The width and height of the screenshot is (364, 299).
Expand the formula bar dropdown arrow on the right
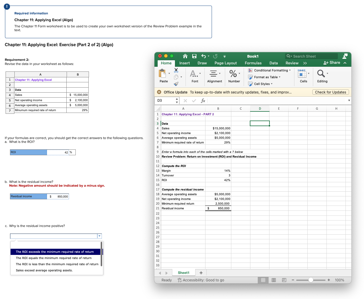click(x=349, y=101)
